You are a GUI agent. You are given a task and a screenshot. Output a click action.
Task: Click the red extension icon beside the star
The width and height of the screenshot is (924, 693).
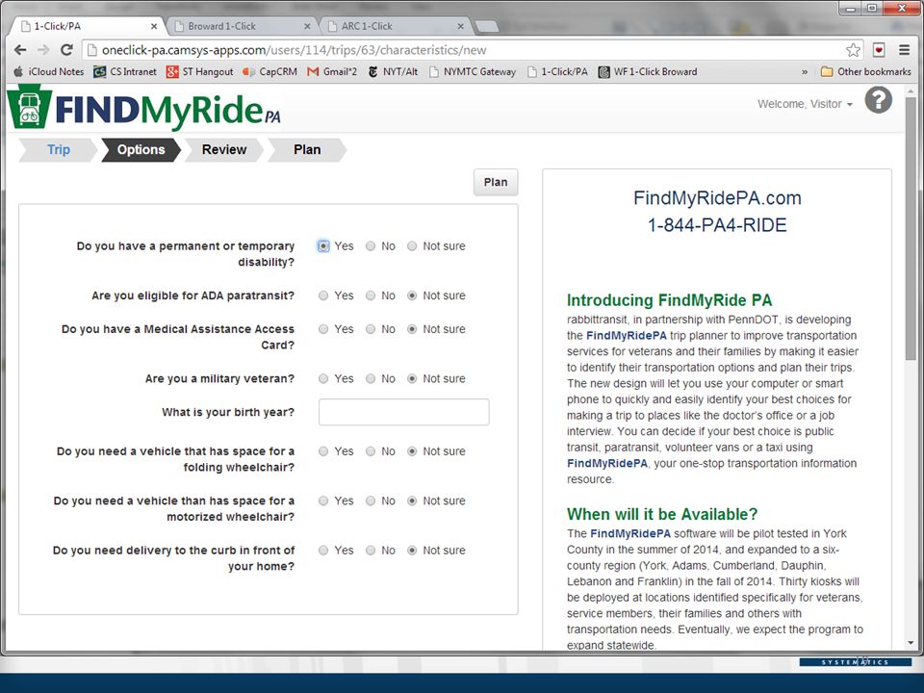pyautogui.click(x=879, y=50)
